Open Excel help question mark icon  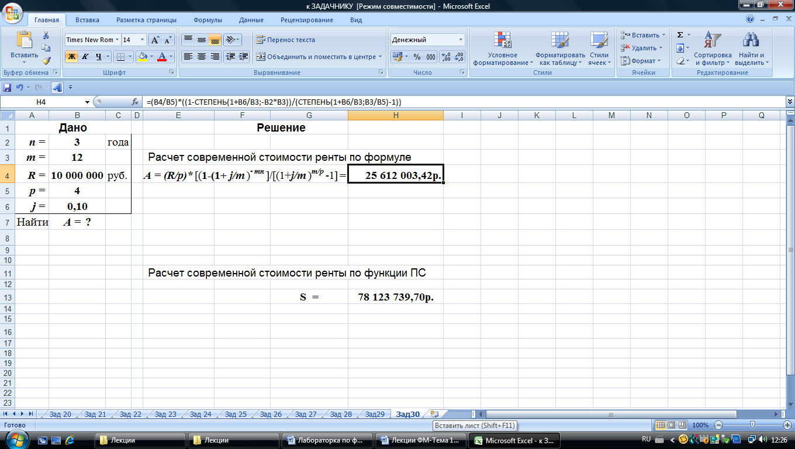(x=750, y=19)
